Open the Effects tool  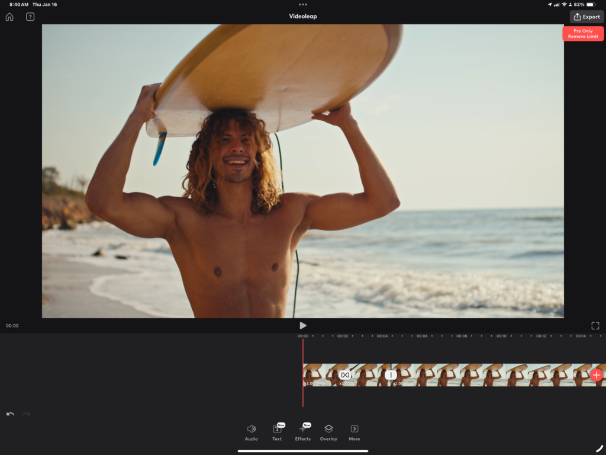coord(303,432)
